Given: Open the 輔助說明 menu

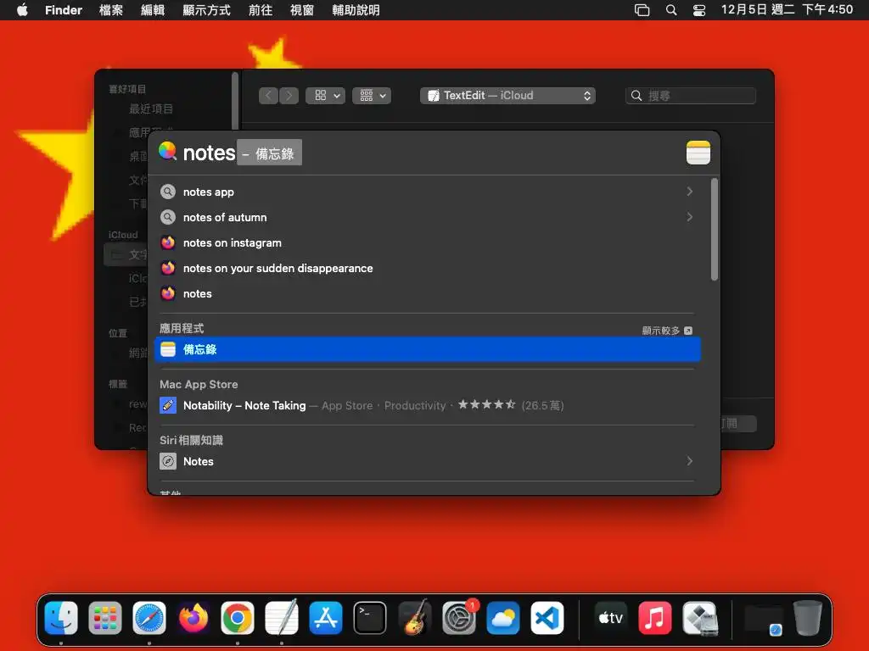Looking at the screenshot, I should tap(356, 10).
